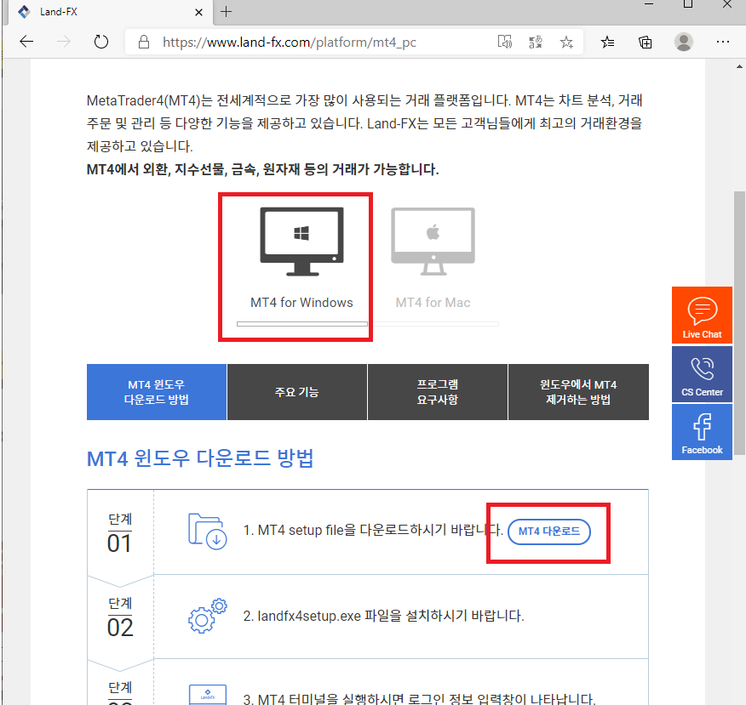Click the download folder icon in step 01
746x705 pixels.
[x=208, y=532]
